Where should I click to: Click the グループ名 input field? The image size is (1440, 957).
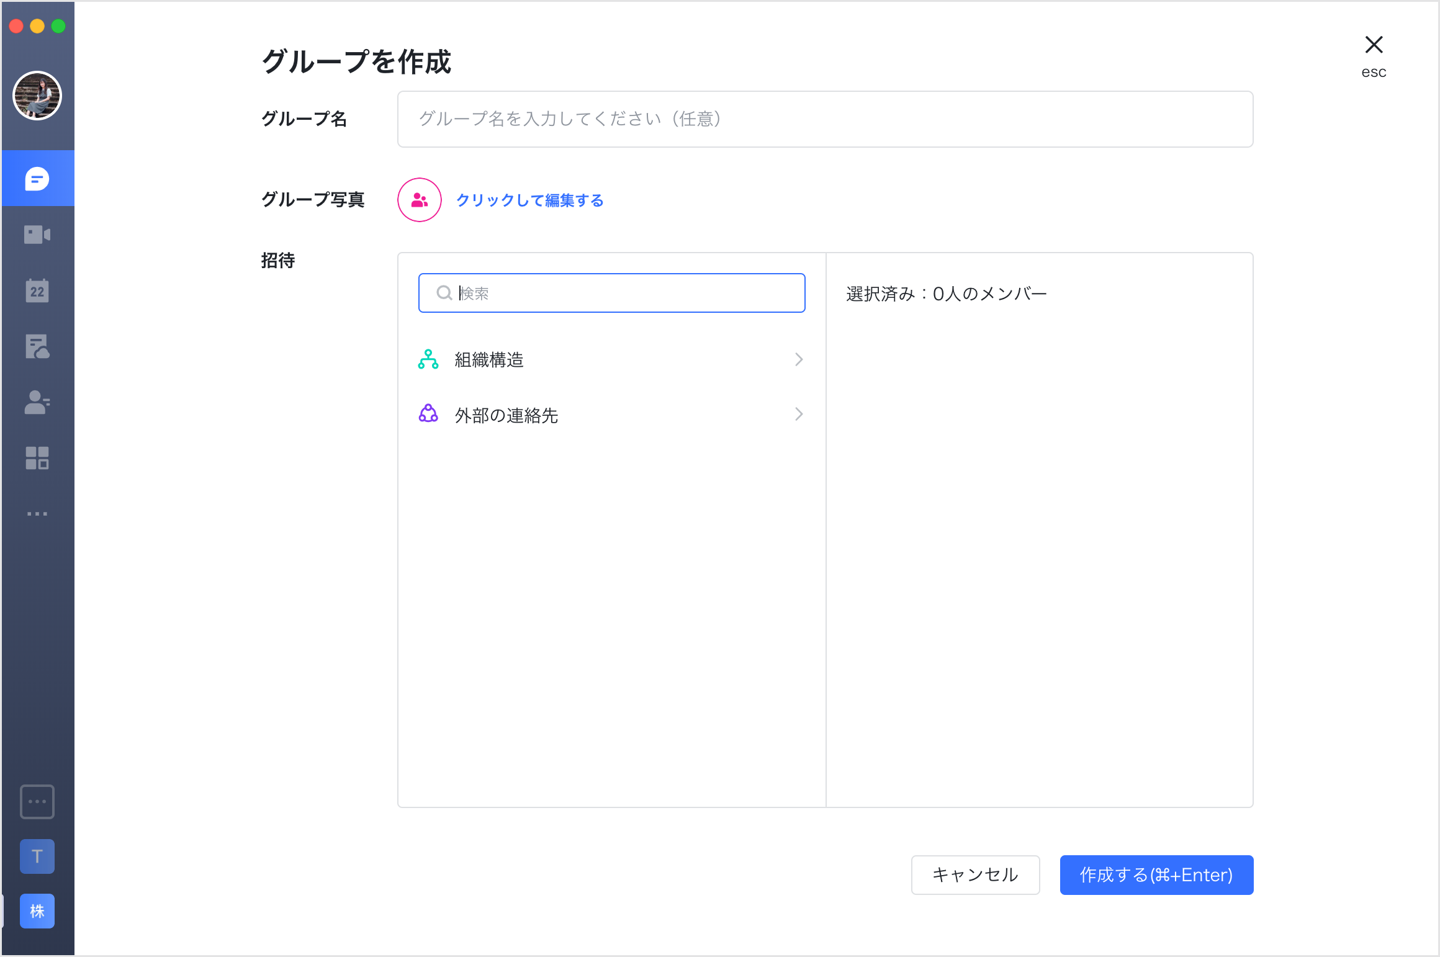tap(825, 119)
